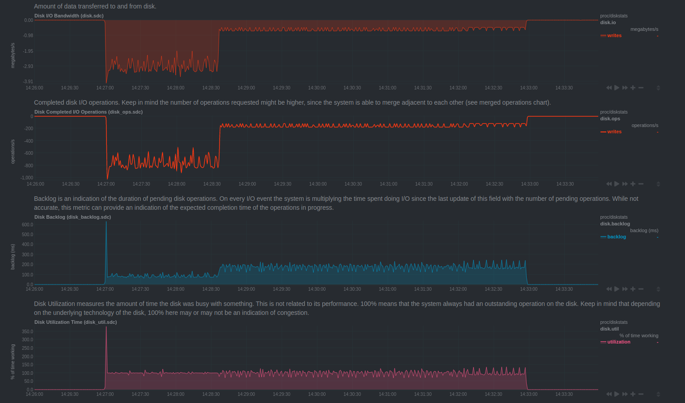Viewport: 685px width, 403px height.
Task: Zoom in on Disk I/O Bandwidth chart
Action: coord(633,88)
